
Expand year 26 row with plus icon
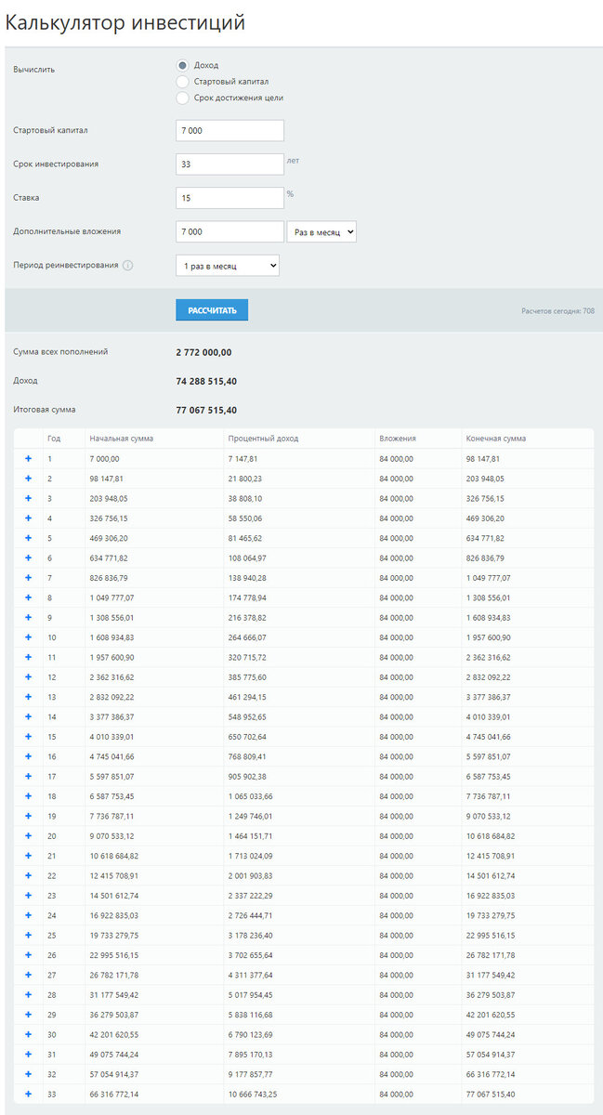(28, 955)
